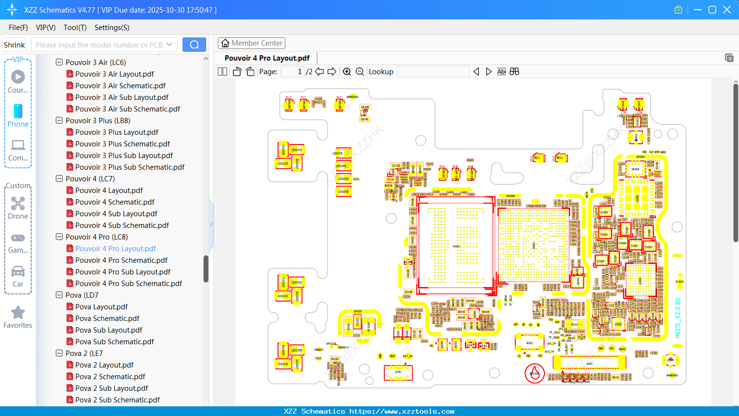The height and width of the screenshot is (416, 739).
Task: Click the briefcase icon in the title bar
Action: [x=678, y=9]
